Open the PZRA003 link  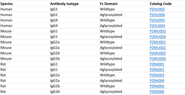157,75
